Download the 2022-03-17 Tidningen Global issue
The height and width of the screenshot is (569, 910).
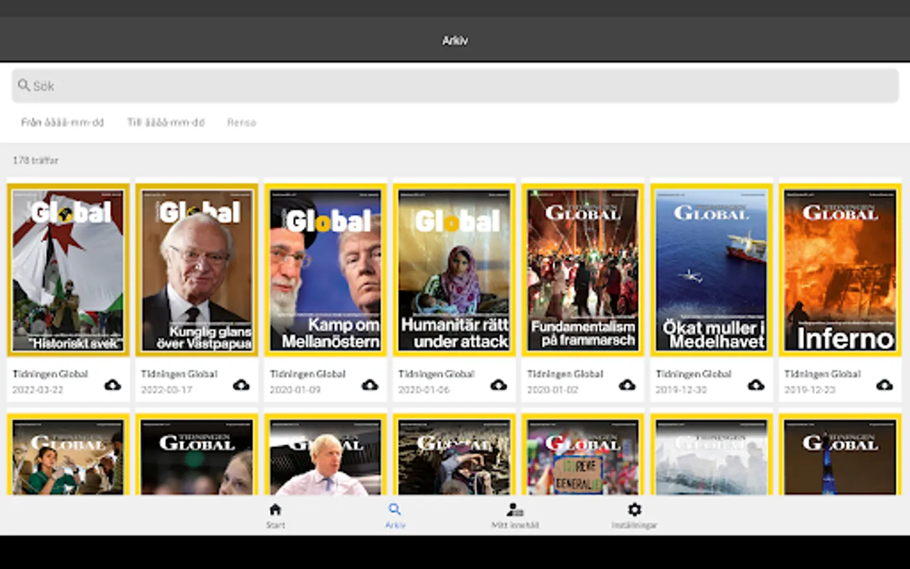(x=241, y=384)
